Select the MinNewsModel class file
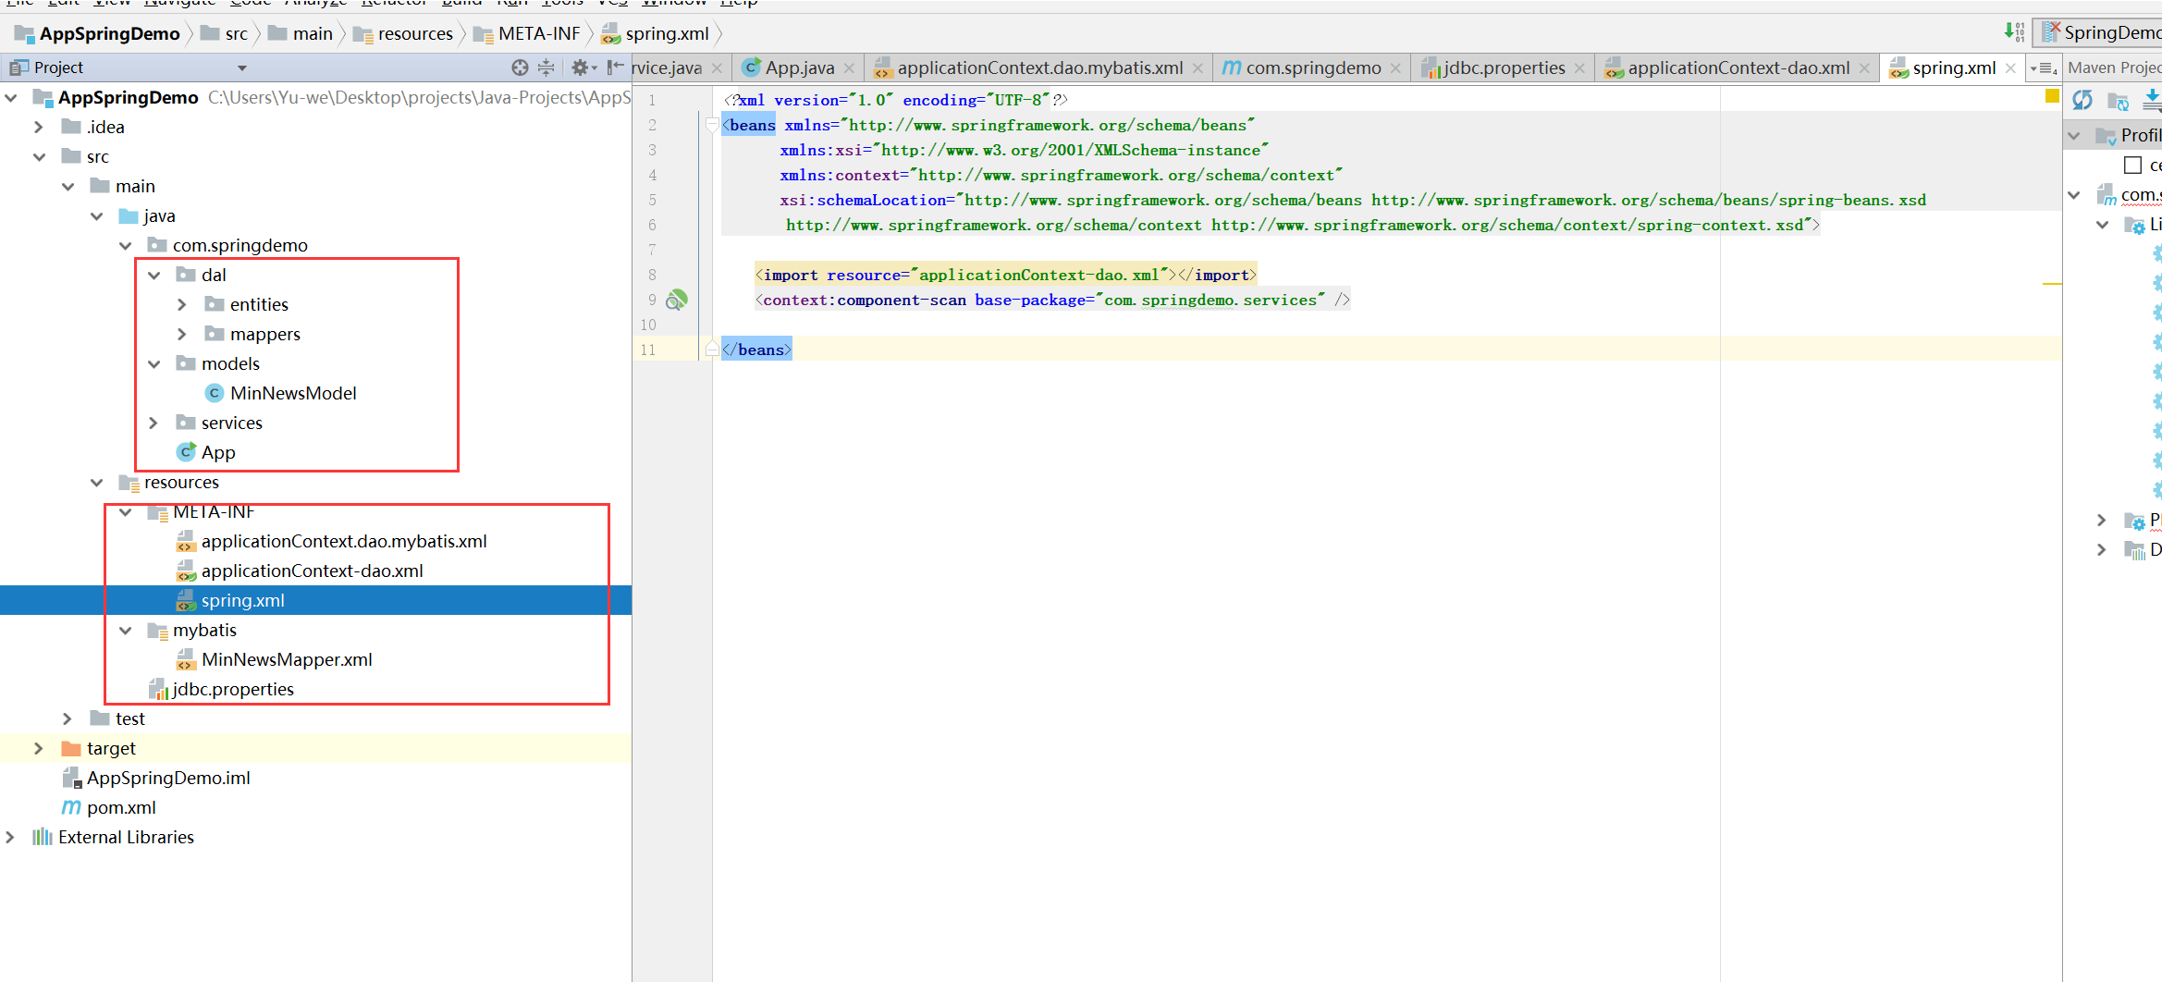 pos(292,393)
